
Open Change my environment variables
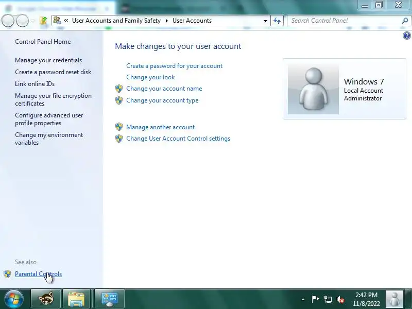pyautogui.click(x=49, y=139)
